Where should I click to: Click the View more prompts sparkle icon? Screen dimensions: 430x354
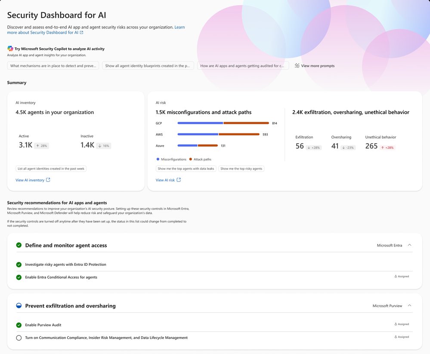[x=297, y=65]
